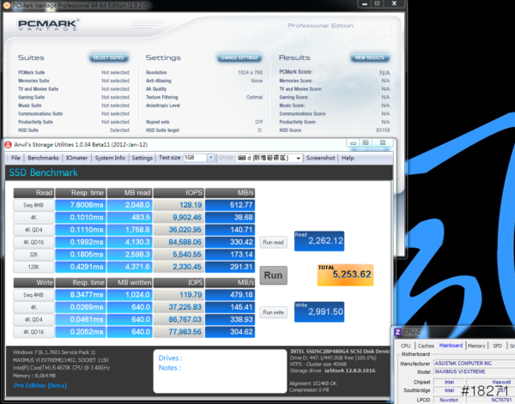Click the PCMark Vantage logo
This screenshot has height=404, width=515.
[48, 25]
